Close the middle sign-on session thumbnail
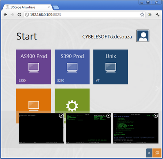 point(108,116)
